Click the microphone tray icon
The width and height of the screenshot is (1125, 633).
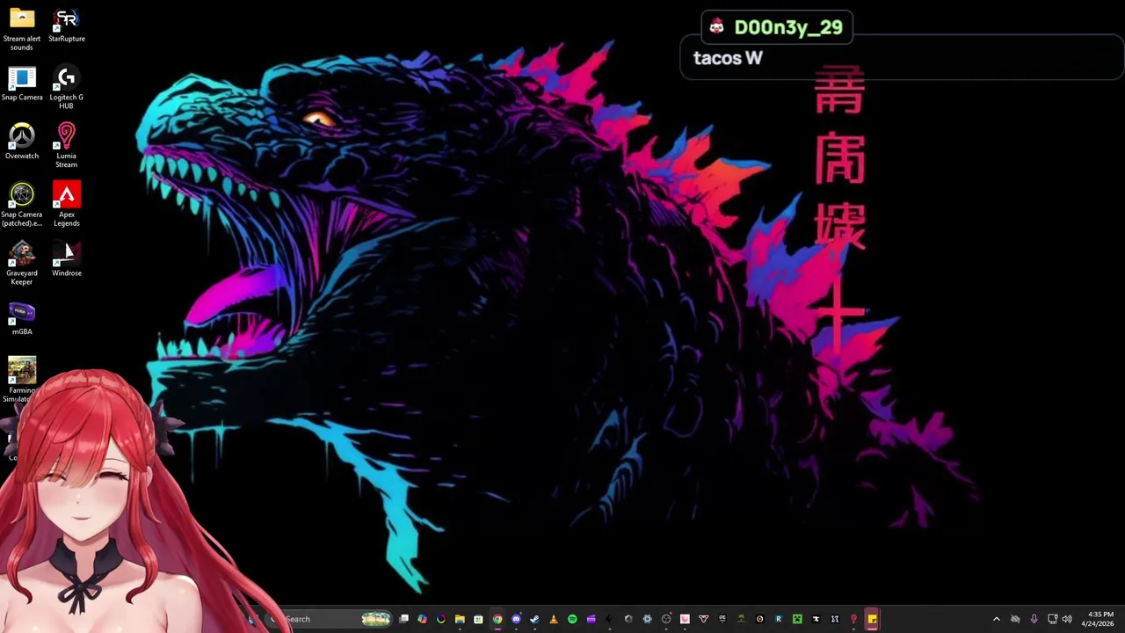[x=1034, y=619]
